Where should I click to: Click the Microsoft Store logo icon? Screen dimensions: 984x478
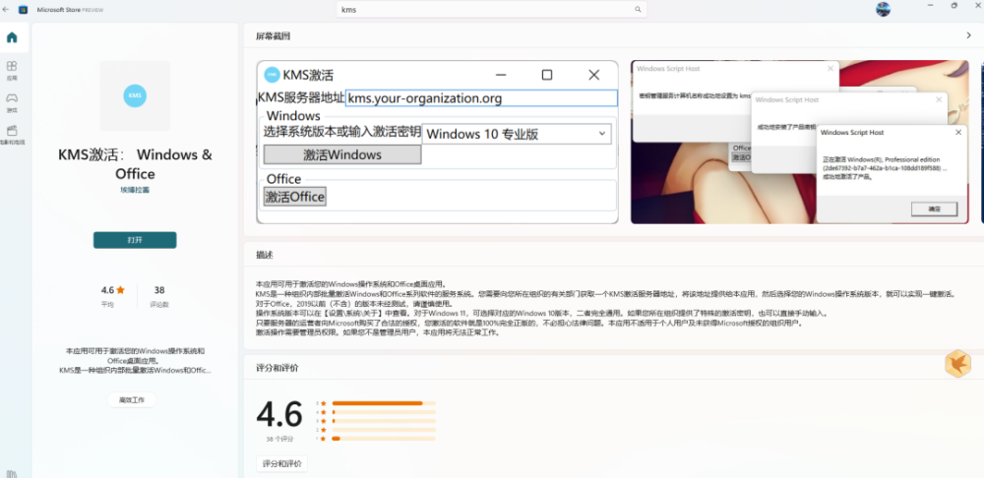tap(24, 10)
